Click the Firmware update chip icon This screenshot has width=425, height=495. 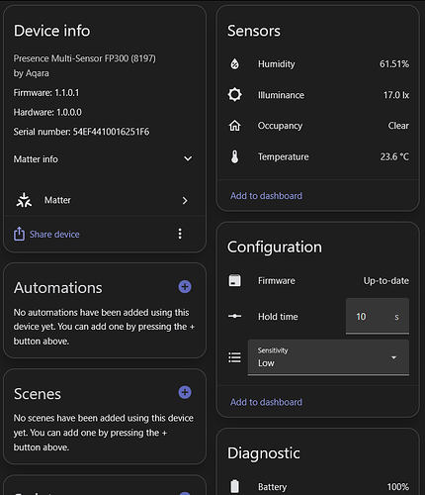[x=234, y=280]
